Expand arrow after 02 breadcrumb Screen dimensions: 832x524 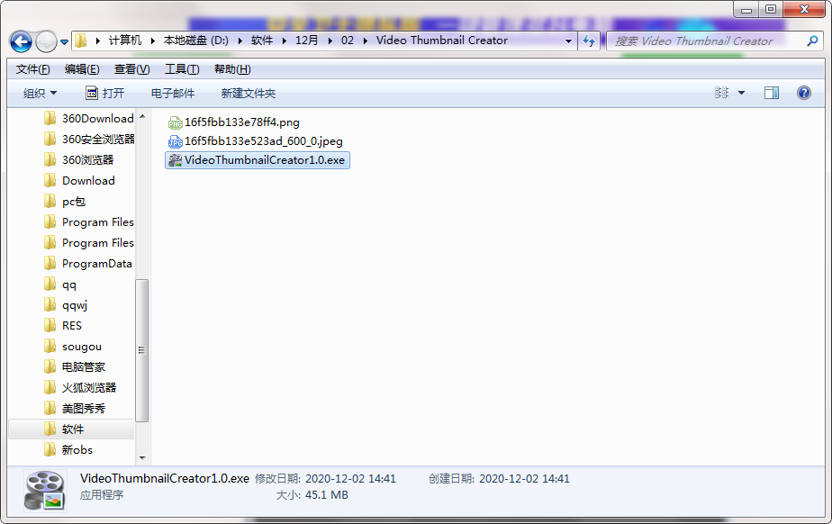tap(365, 41)
